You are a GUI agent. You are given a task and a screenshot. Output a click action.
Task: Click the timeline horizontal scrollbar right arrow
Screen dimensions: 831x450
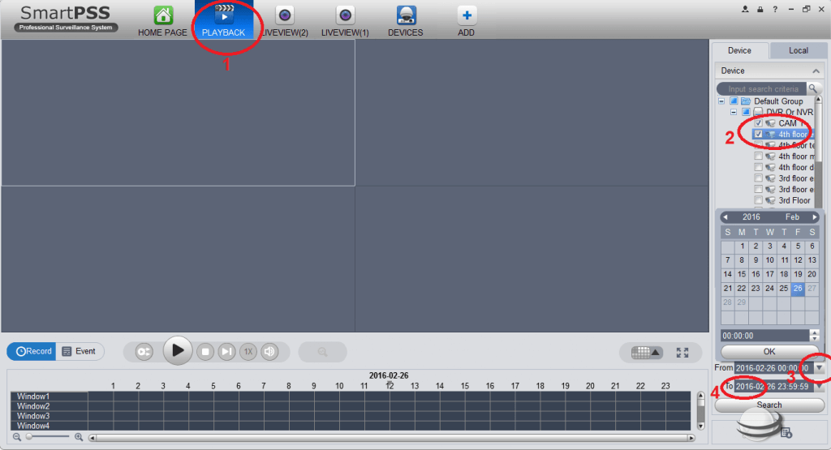click(691, 438)
